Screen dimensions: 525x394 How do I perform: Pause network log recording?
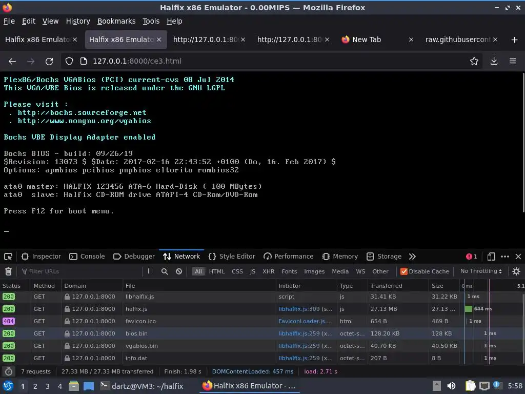coord(150,271)
